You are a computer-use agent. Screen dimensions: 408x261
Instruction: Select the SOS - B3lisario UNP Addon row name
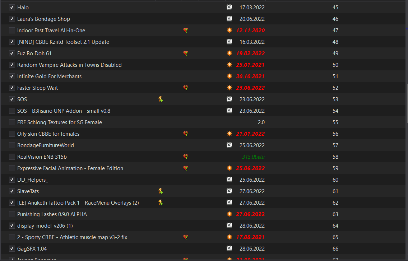(x=64, y=111)
